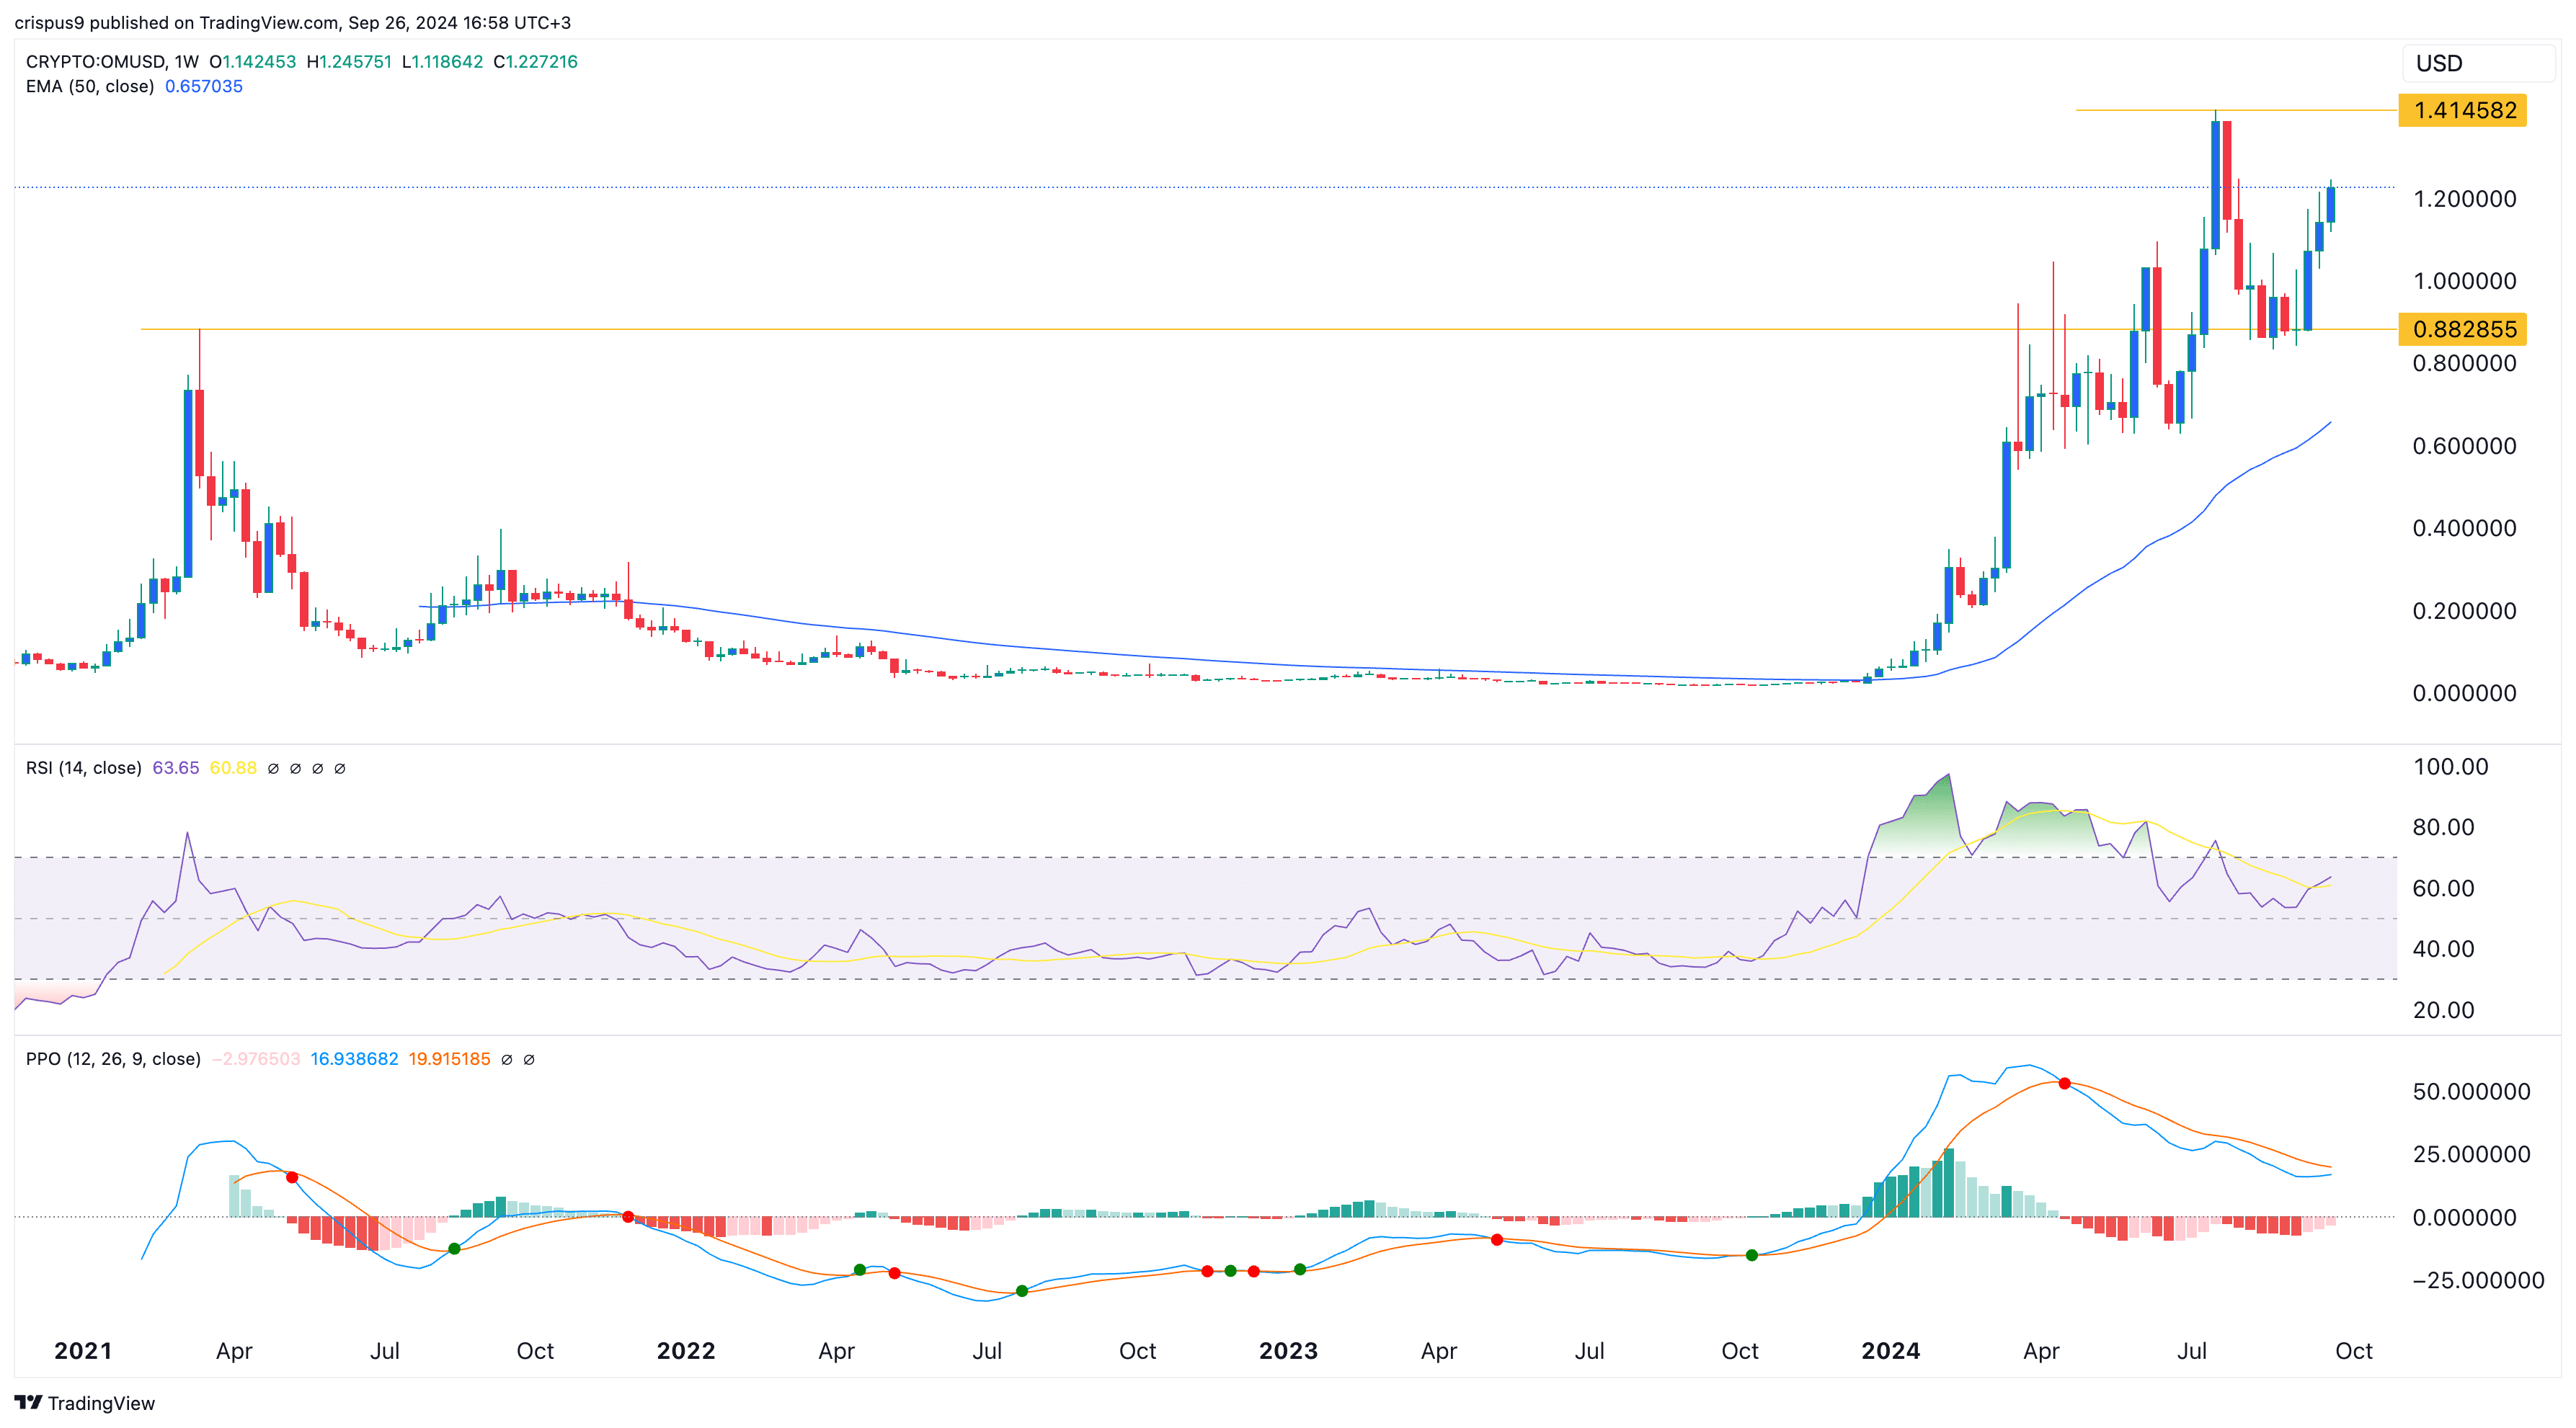Click the latest blue weekly candle near 1.227

[x=2330, y=205]
